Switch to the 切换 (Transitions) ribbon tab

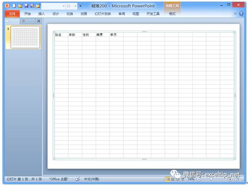(69, 14)
